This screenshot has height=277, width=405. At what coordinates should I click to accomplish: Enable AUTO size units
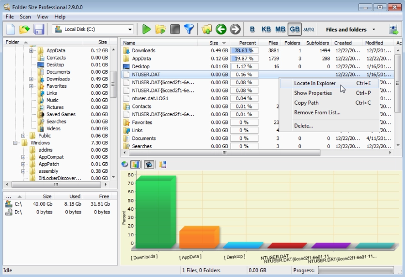(x=309, y=30)
